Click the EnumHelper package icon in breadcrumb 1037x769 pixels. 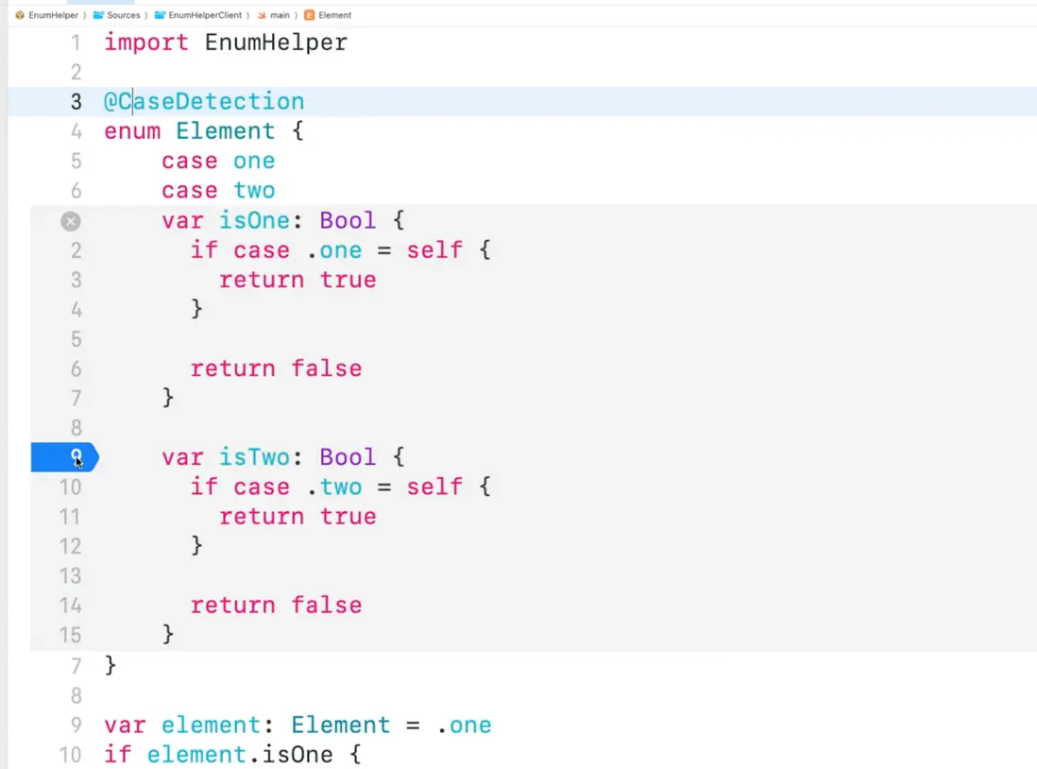point(20,15)
